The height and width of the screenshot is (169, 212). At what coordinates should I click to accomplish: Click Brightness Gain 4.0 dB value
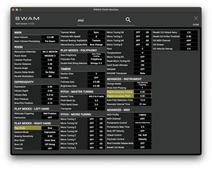point(96,86)
